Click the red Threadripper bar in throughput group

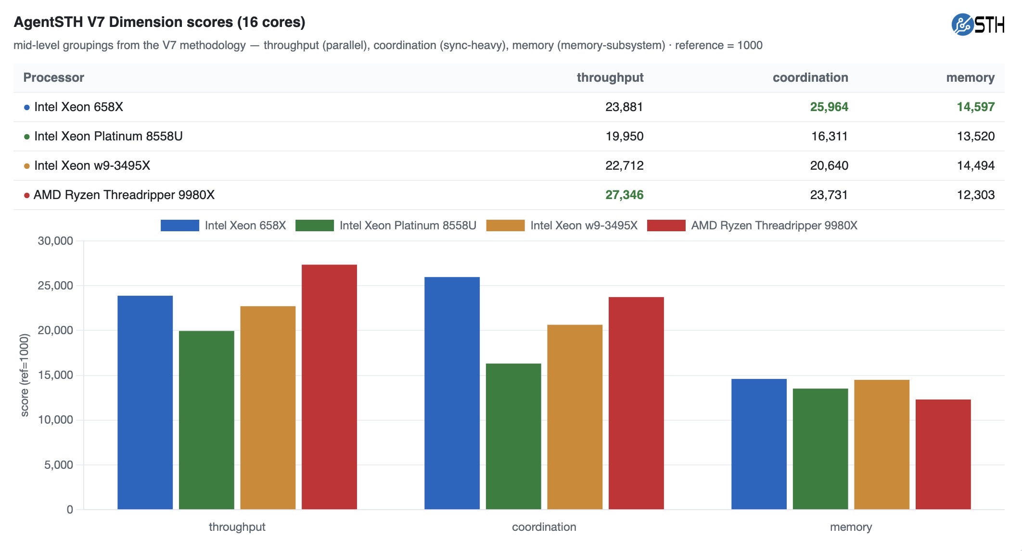point(329,387)
